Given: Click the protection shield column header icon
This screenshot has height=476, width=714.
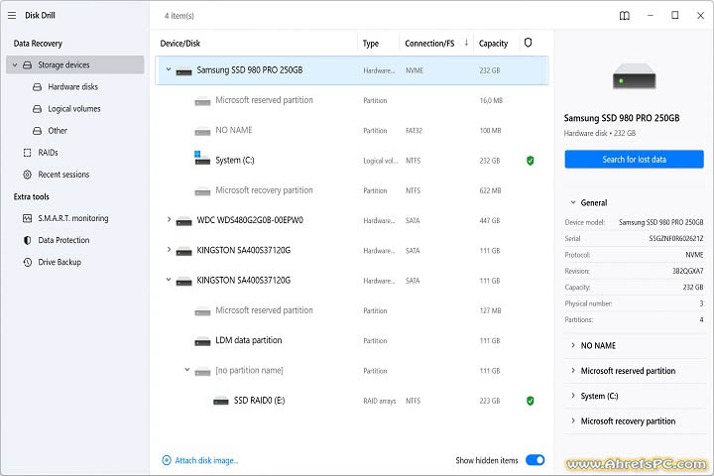Looking at the screenshot, I should tap(528, 43).
